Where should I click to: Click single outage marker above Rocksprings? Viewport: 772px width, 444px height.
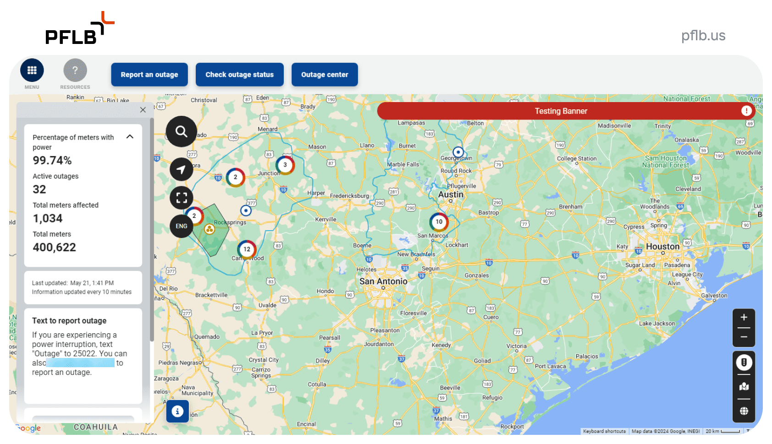pos(246,211)
